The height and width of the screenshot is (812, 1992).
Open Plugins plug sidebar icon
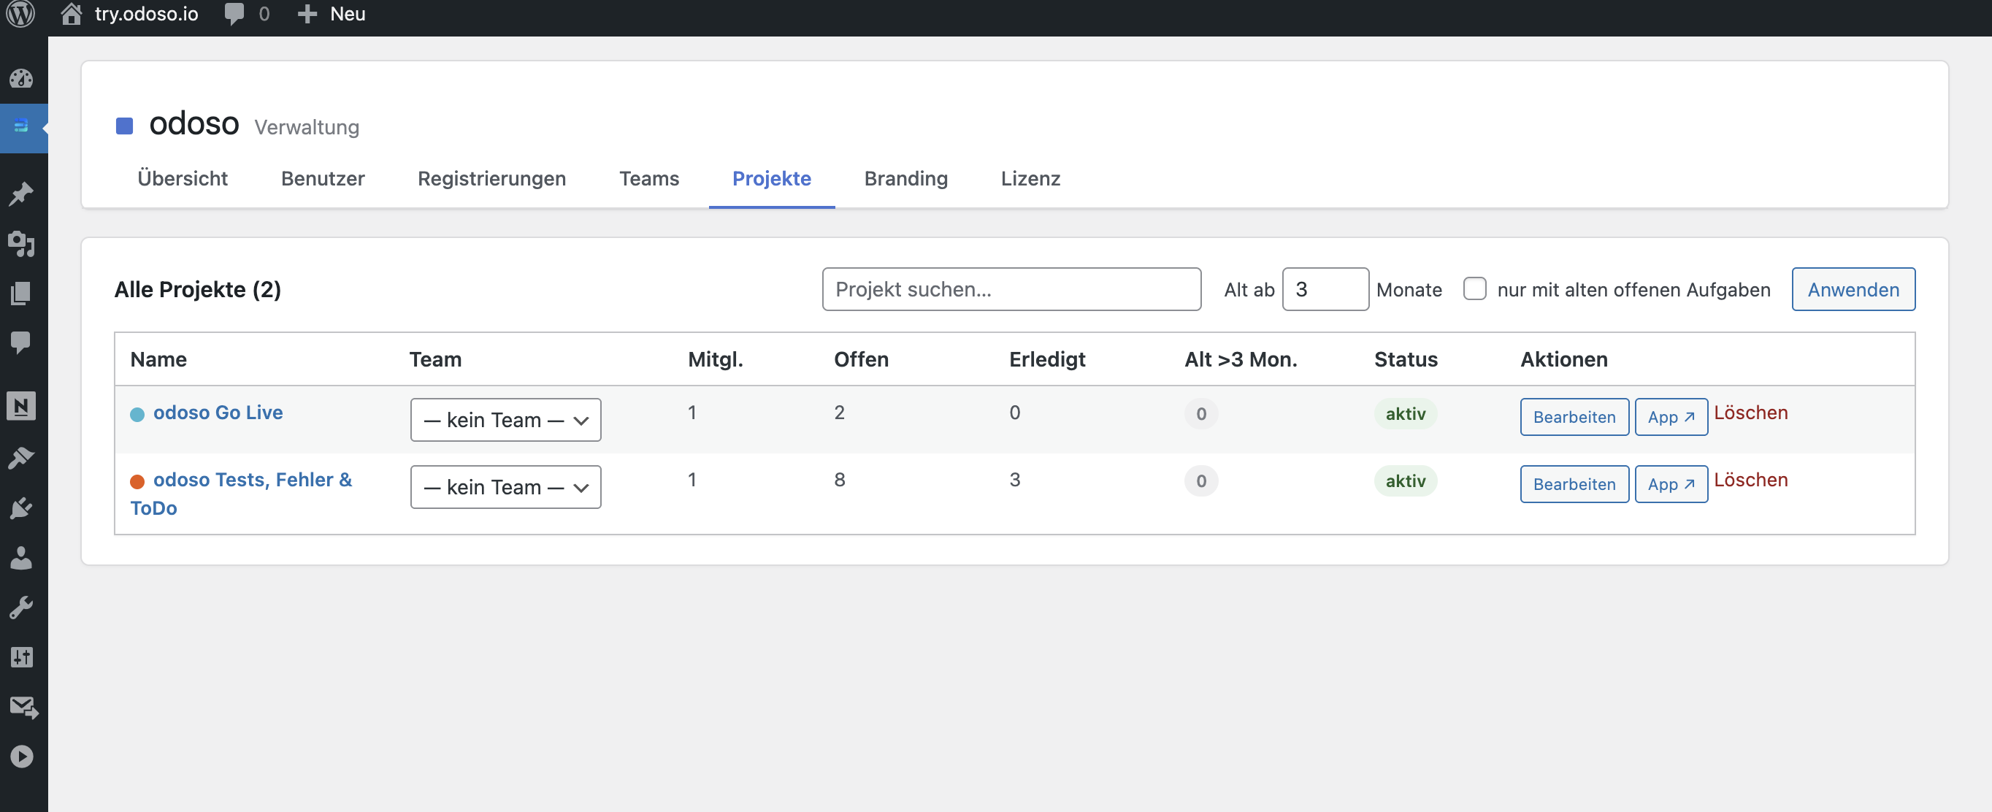point(22,508)
